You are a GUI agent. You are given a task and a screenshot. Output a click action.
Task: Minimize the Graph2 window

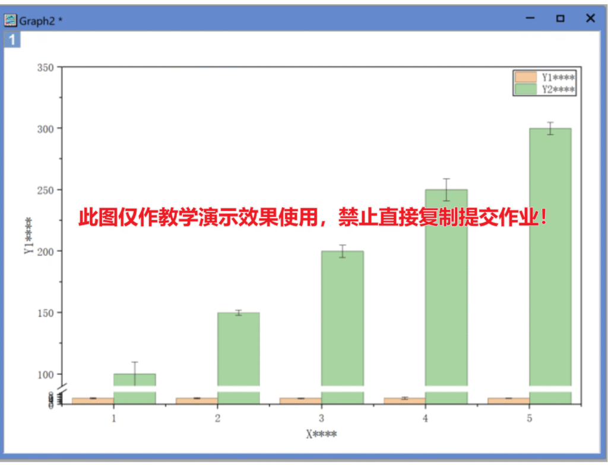pyautogui.click(x=530, y=19)
